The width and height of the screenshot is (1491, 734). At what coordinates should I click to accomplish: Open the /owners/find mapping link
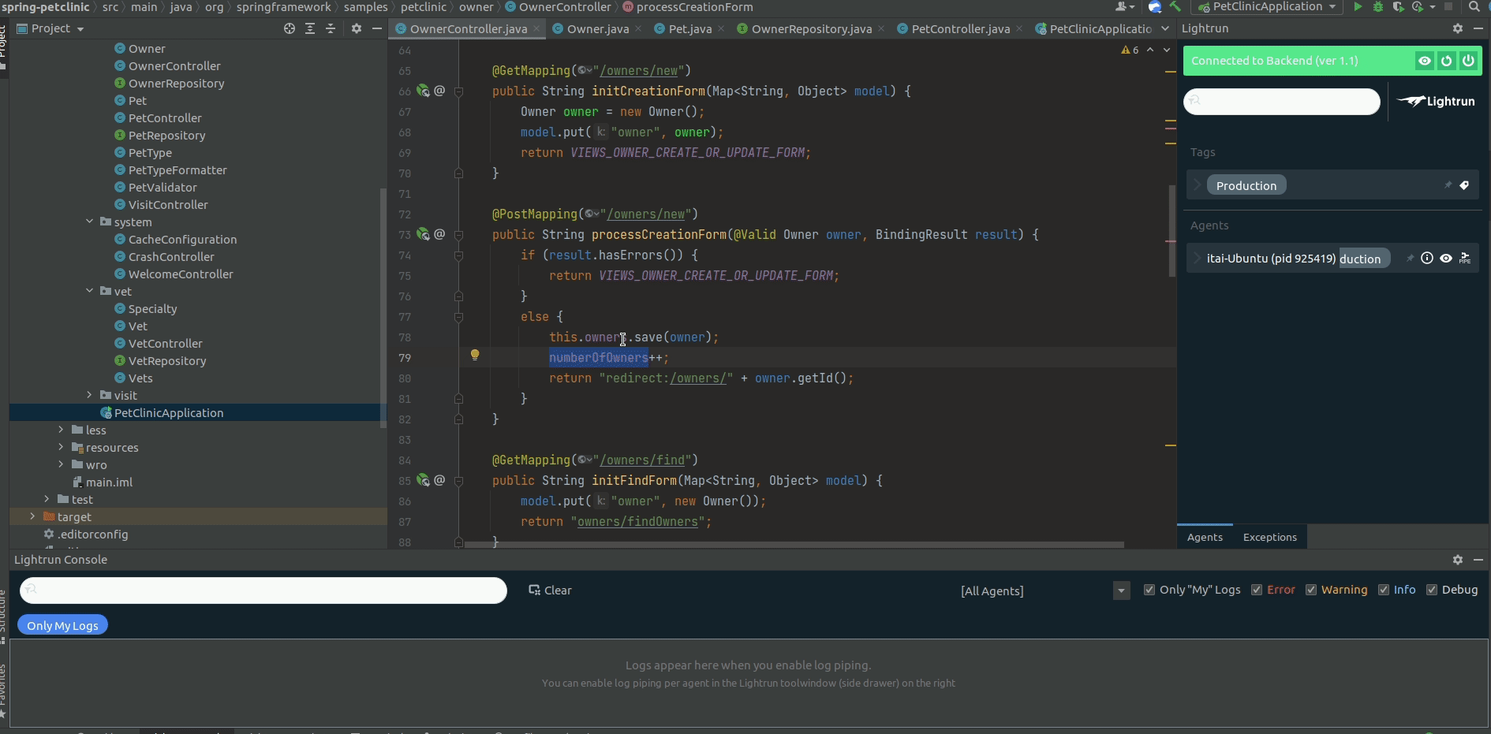point(645,460)
